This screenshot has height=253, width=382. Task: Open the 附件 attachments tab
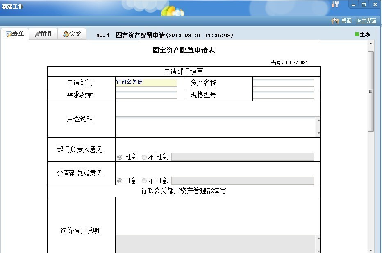pyautogui.click(x=43, y=34)
